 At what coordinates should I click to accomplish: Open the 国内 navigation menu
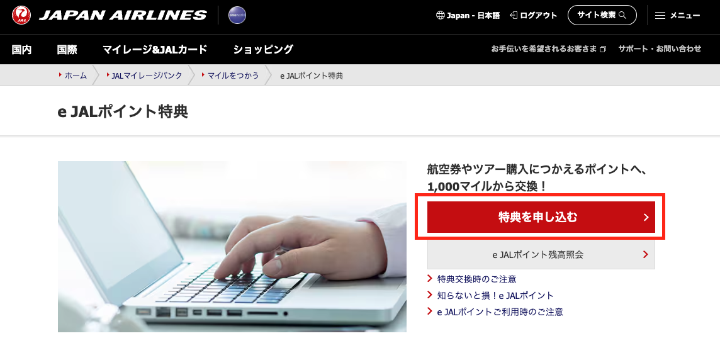[x=21, y=49]
